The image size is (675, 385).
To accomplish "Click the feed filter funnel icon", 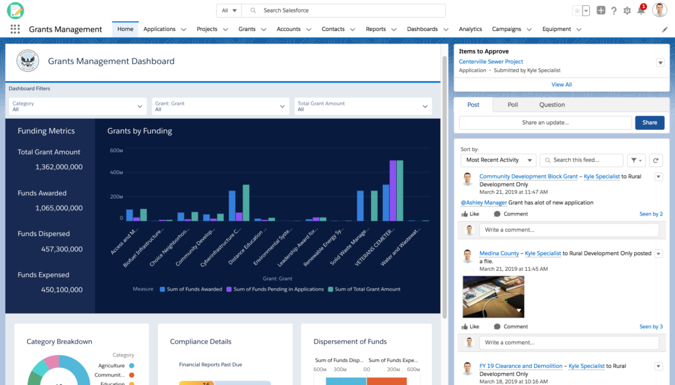I will coord(636,160).
